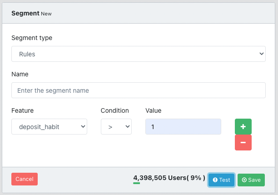Click the Name field label
278x195 pixels.
[20, 74]
